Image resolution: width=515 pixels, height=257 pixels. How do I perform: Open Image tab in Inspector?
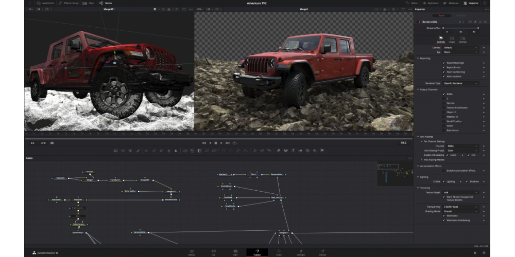point(452,40)
